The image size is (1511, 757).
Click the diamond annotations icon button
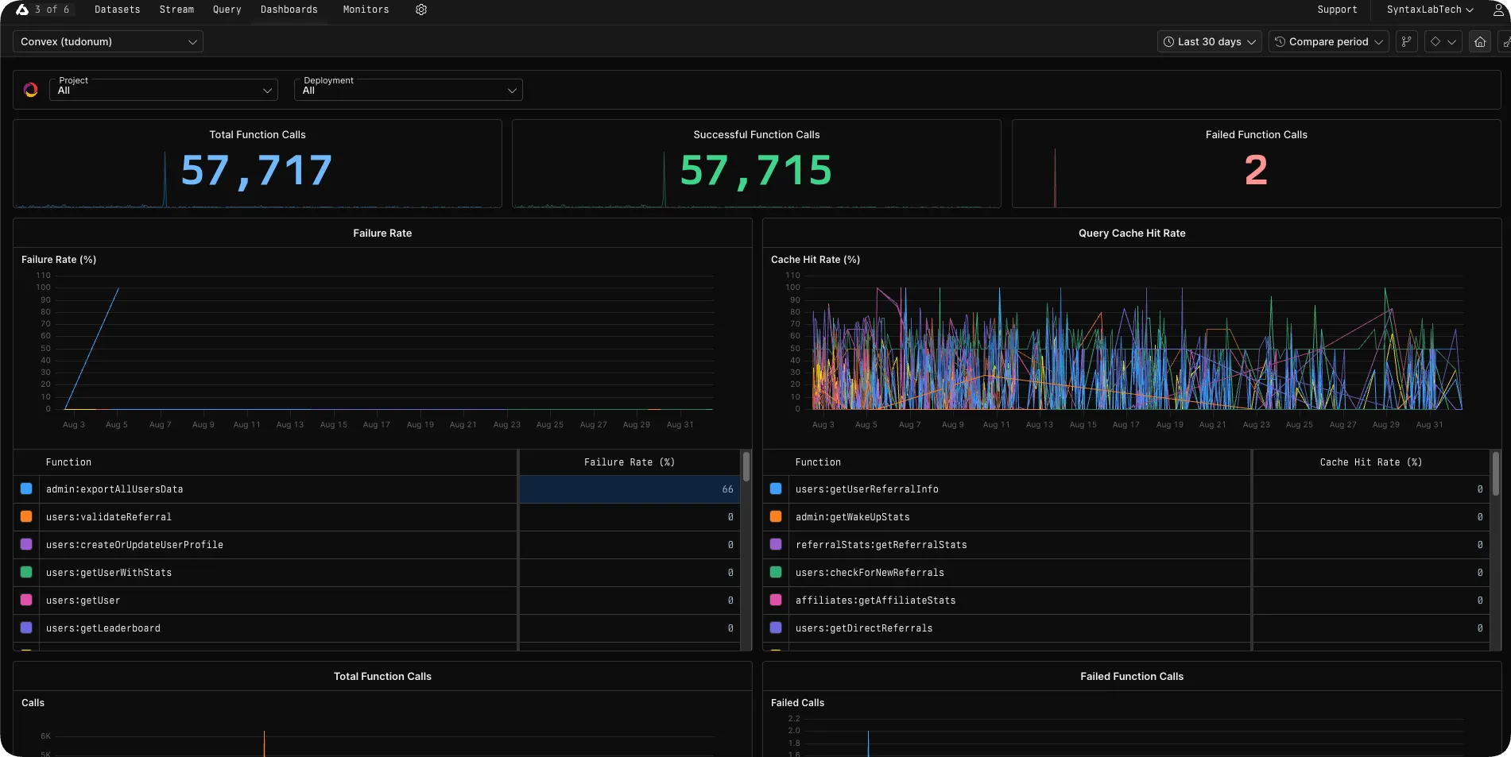pyautogui.click(x=1435, y=41)
